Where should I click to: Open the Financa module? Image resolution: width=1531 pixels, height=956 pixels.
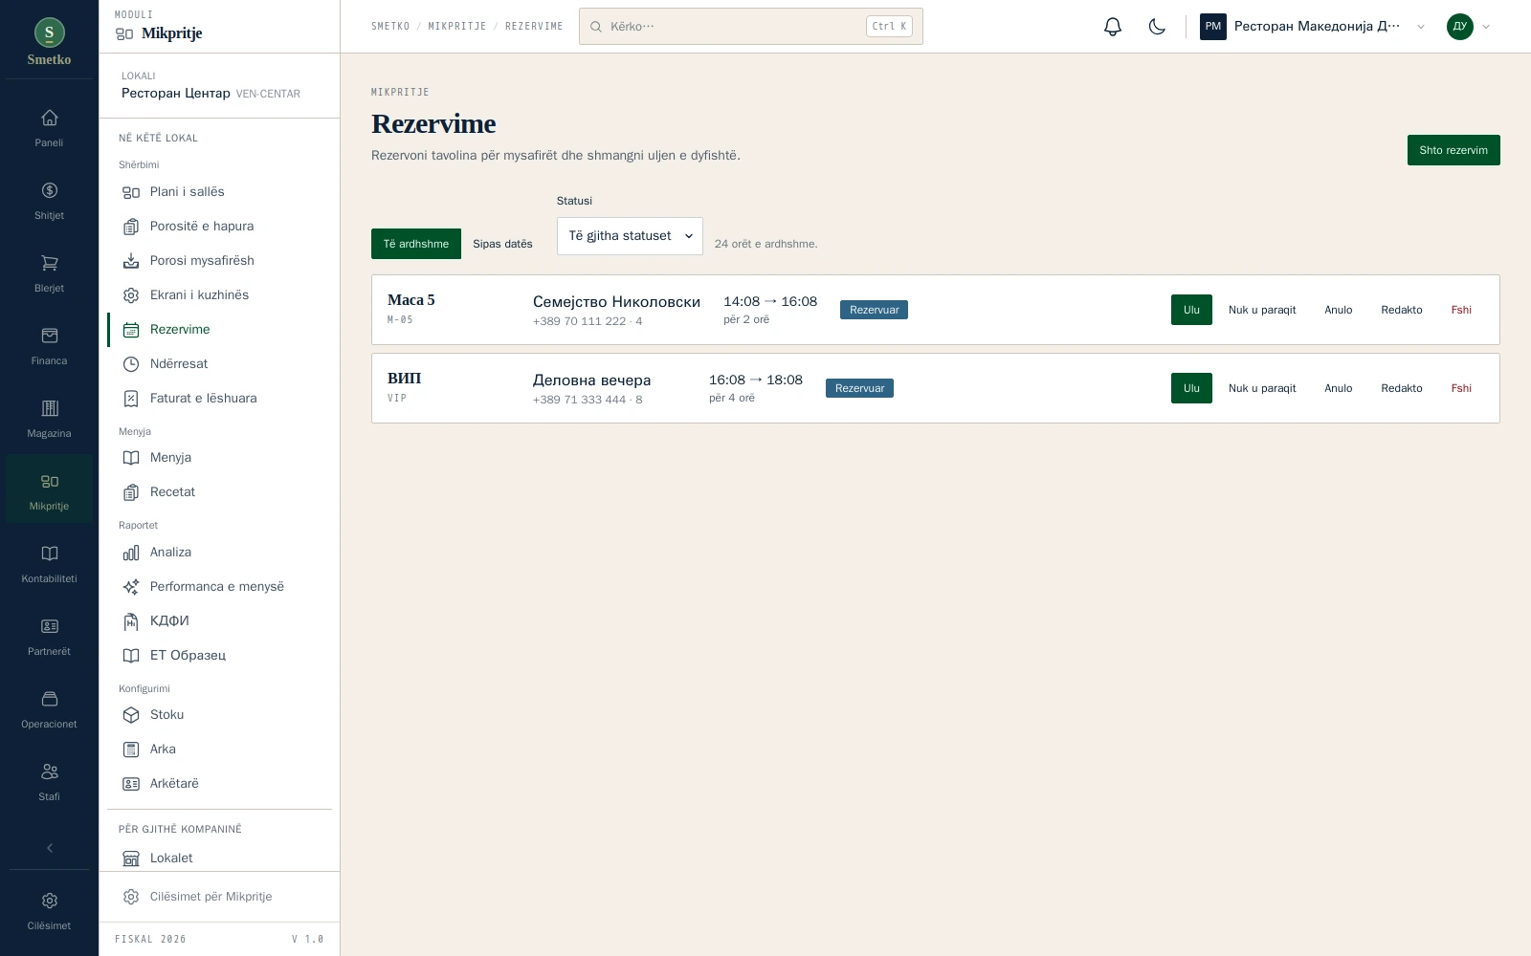point(49,346)
